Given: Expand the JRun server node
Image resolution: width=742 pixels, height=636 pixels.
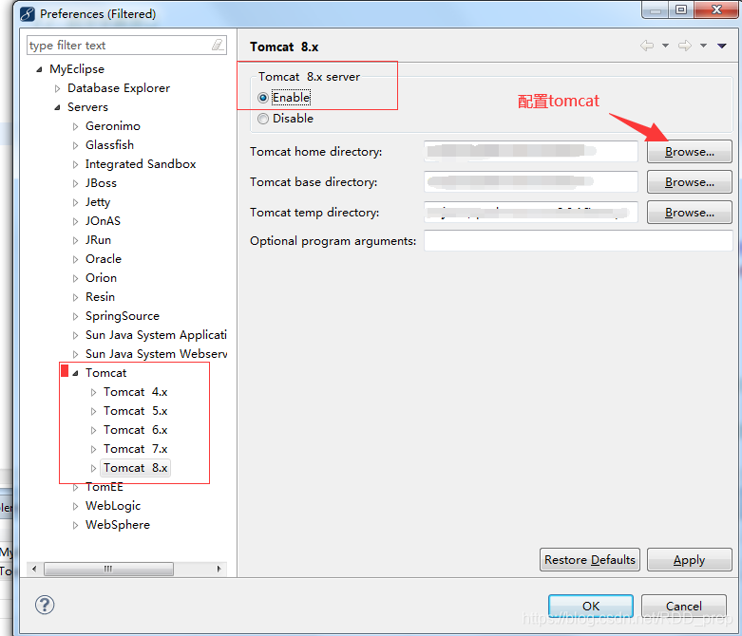Looking at the screenshot, I should point(75,240).
